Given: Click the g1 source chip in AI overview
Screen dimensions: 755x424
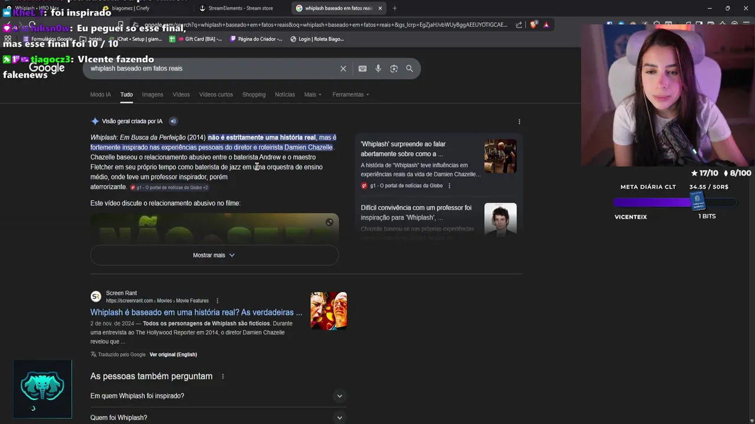Looking at the screenshot, I should (x=169, y=187).
